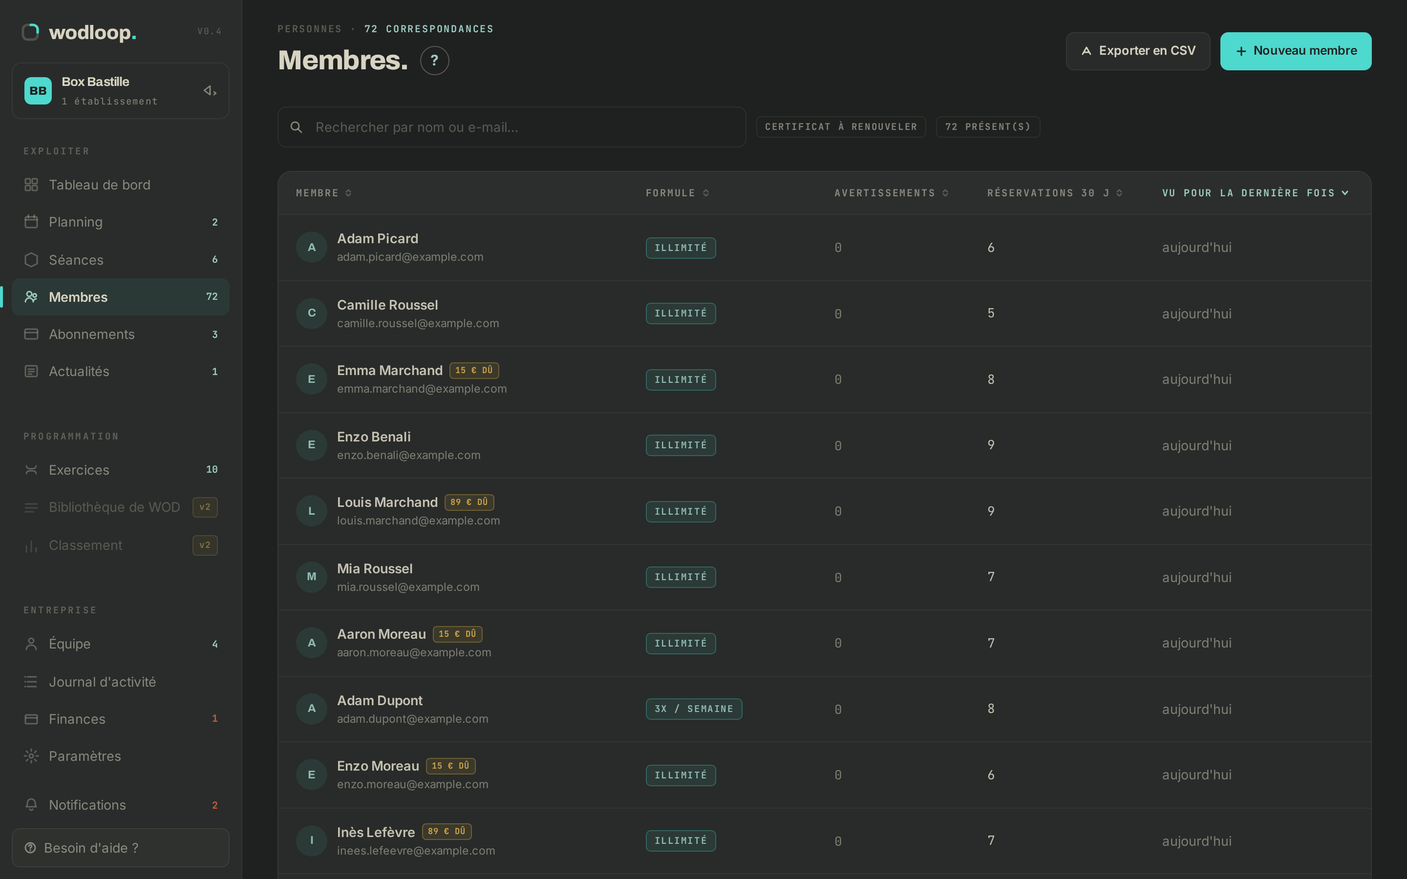Click the Tableau de bord grid icon

[31, 185]
